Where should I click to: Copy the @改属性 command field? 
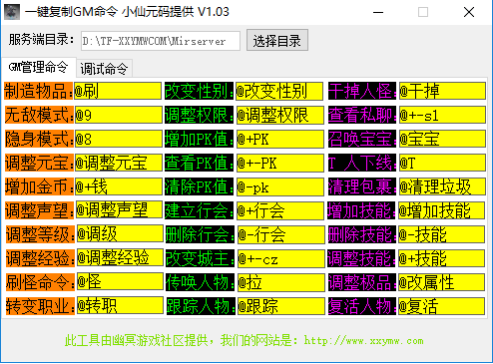pyautogui.click(x=441, y=282)
